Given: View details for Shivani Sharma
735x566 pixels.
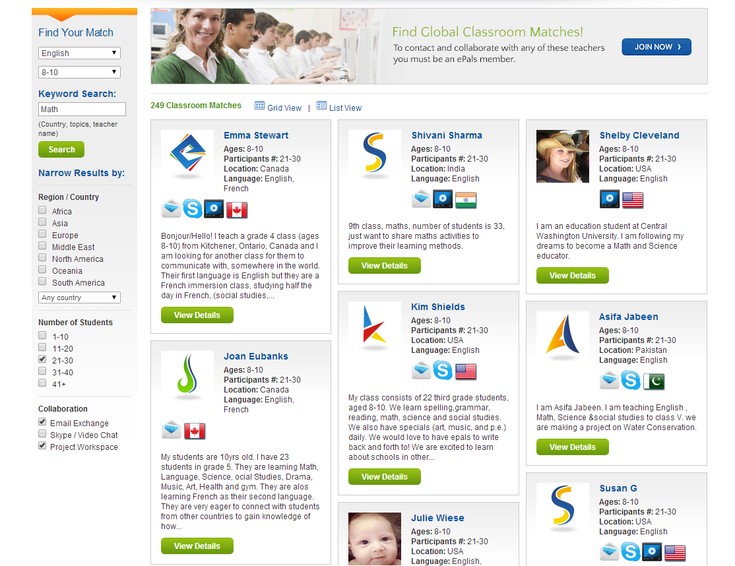Looking at the screenshot, I should pos(385,266).
